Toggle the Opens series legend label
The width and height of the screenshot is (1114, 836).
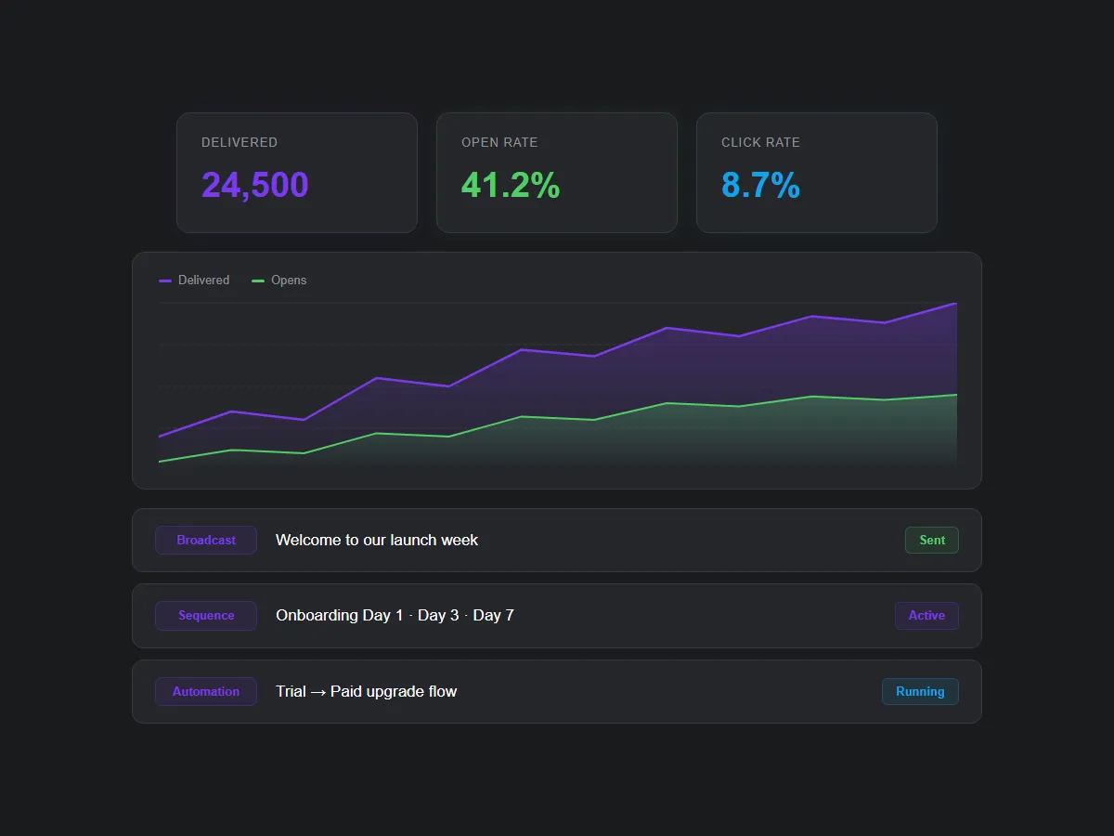(288, 281)
